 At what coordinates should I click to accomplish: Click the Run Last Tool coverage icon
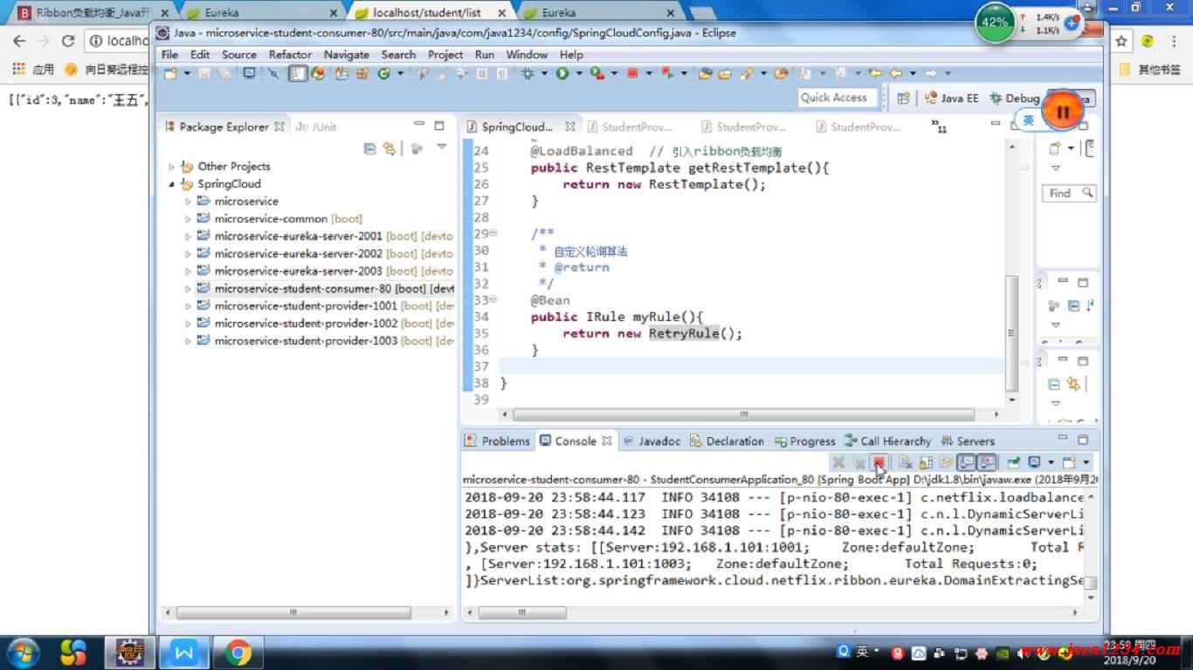click(x=596, y=73)
